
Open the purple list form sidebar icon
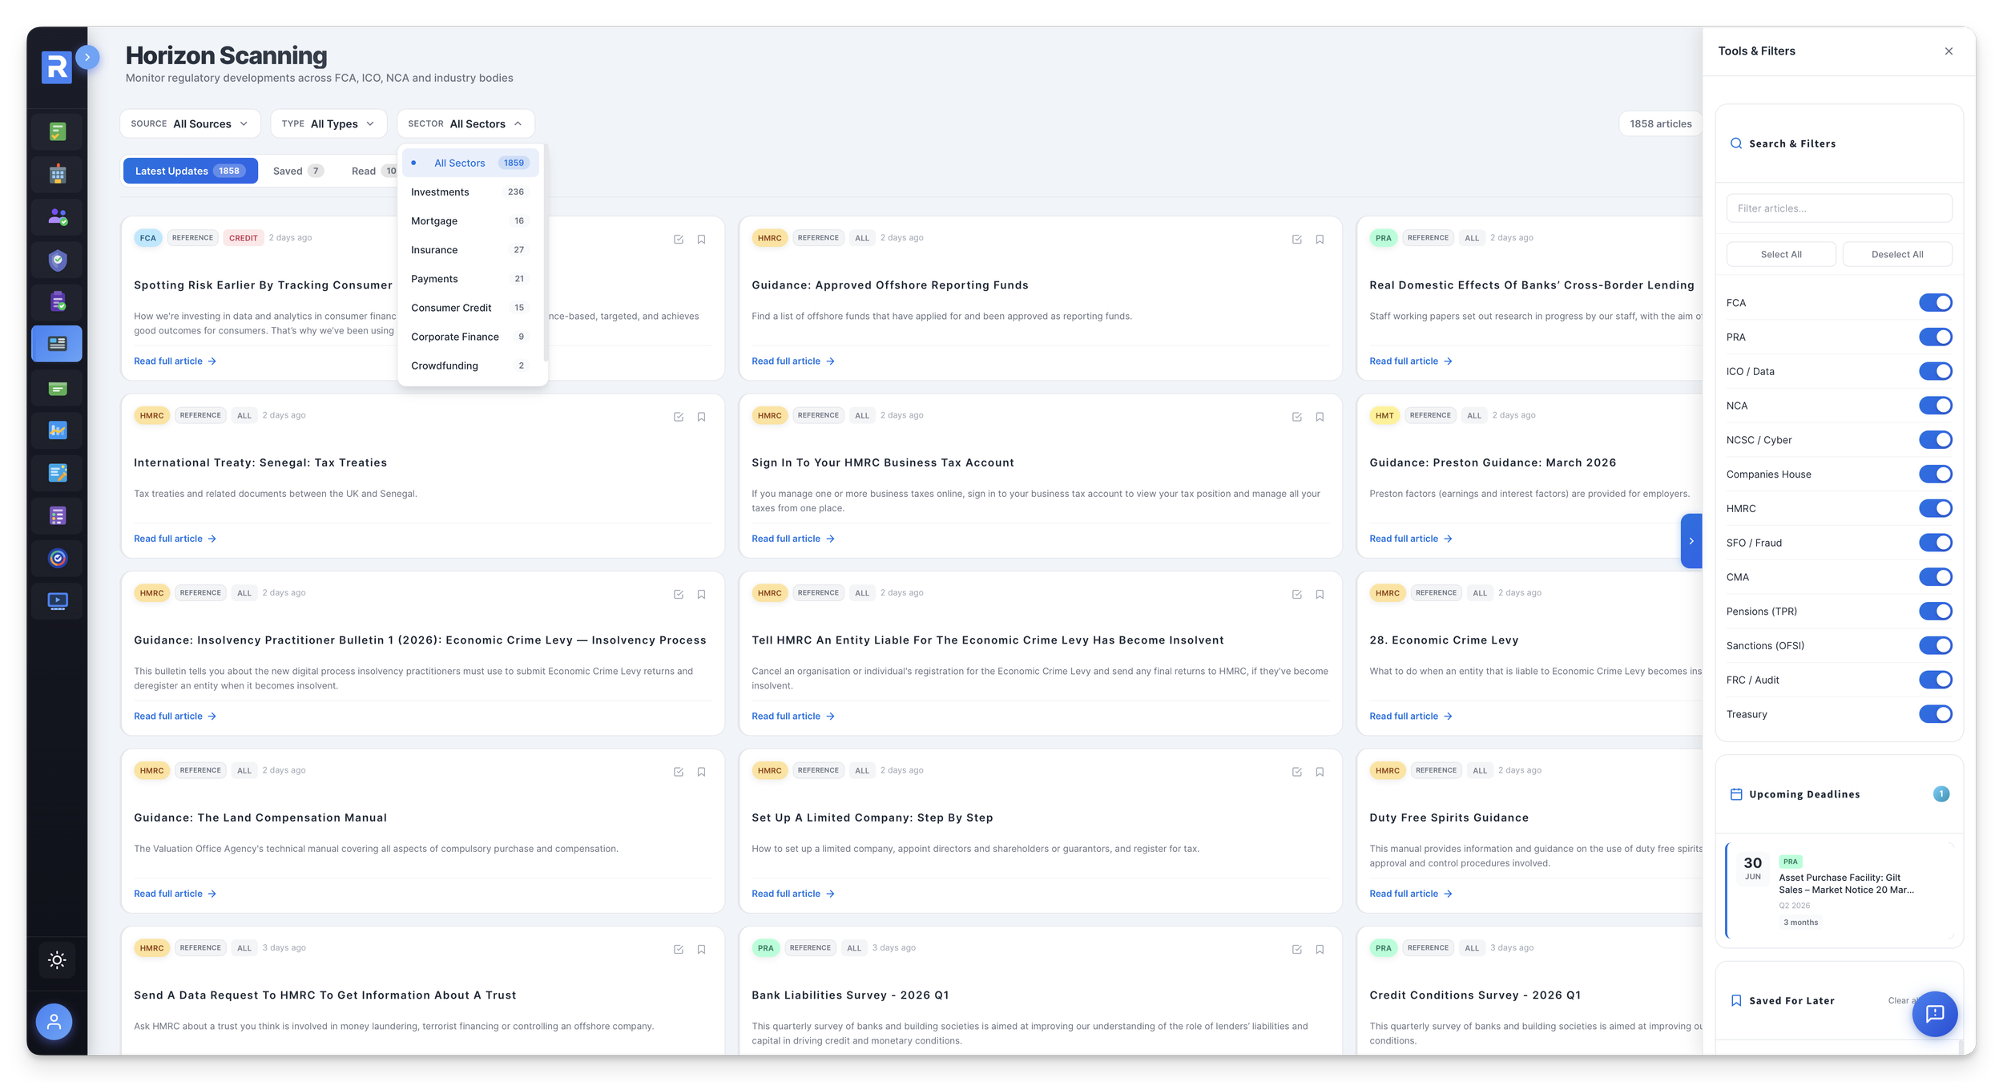57,515
